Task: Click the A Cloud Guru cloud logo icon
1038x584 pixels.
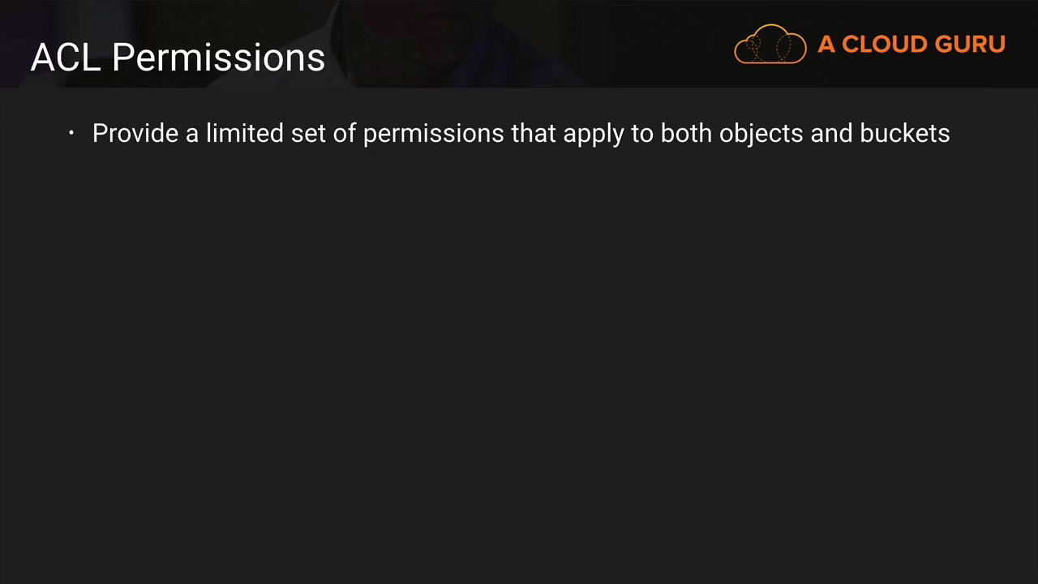Action: click(770, 45)
